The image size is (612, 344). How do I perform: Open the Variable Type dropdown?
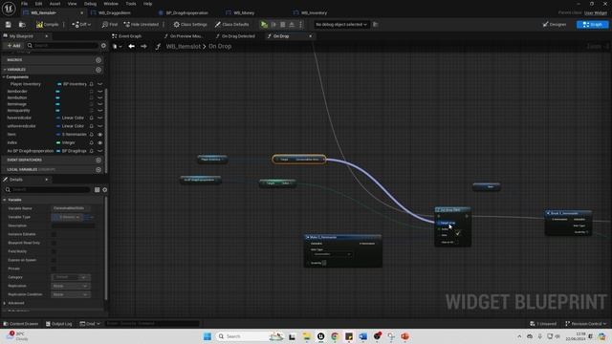pos(67,217)
